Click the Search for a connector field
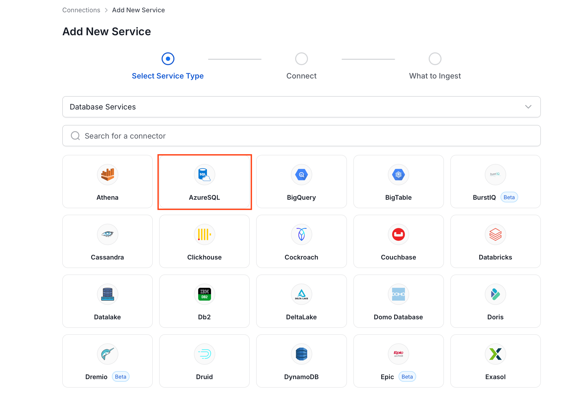This screenshot has height=393, width=578. pyautogui.click(x=301, y=136)
